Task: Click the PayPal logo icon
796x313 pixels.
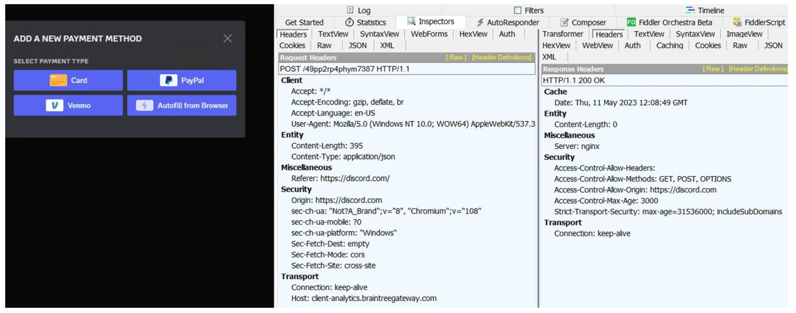Action: pos(169,80)
